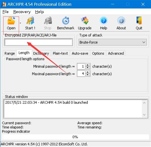Viewport: 151px width, 147px height.
Task: Decrease maximal password length with down arrow
Action: (x=88, y=75)
